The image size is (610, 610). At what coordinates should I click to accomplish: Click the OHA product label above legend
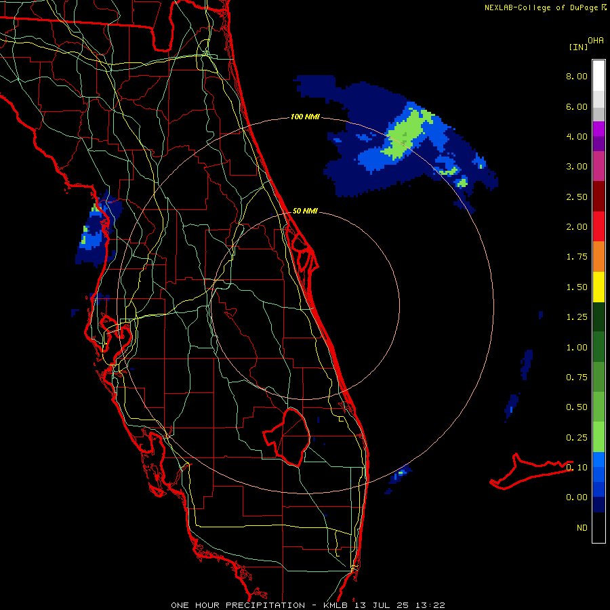point(596,41)
